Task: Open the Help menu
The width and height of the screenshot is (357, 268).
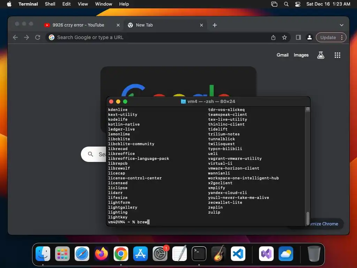Action: (x=124, y=4)
